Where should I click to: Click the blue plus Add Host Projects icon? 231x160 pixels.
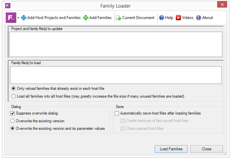23,18
